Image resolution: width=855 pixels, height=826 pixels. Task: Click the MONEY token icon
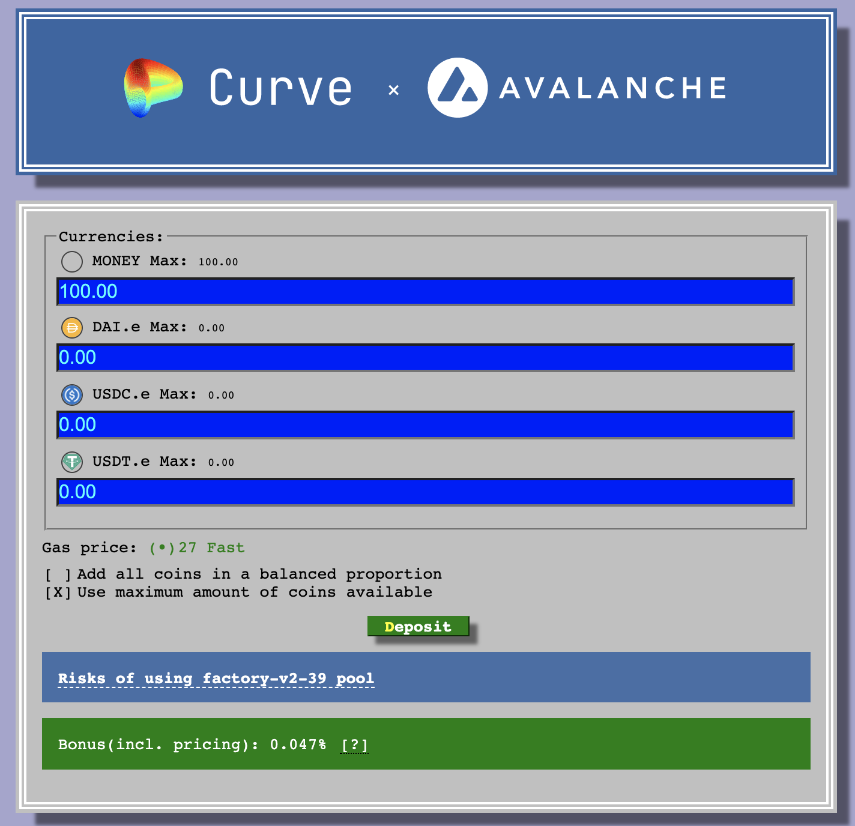point(72,262)
